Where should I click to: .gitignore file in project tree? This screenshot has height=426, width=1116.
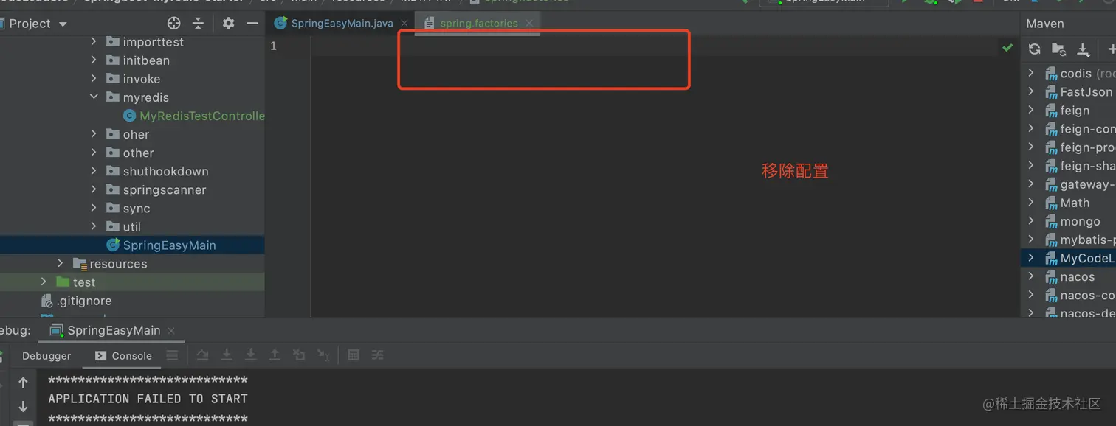pos(76,301)
